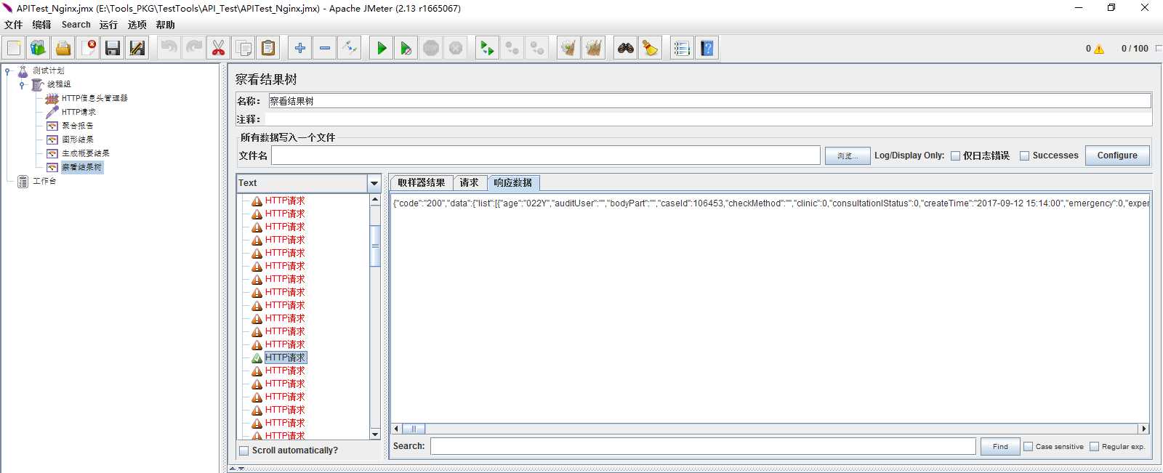Reset search with the sweep icon
Image resolution: width=1163 pixels, height=473 pixels.
(650, 48)
